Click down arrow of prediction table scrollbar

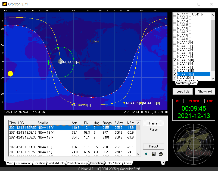pos(138,154)
